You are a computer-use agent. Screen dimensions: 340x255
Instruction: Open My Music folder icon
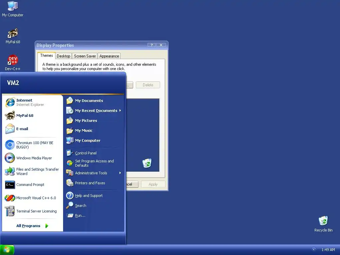point(70,130)
